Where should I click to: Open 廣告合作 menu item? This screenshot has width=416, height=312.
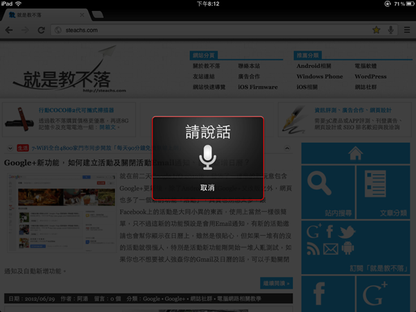coord(249,77)
